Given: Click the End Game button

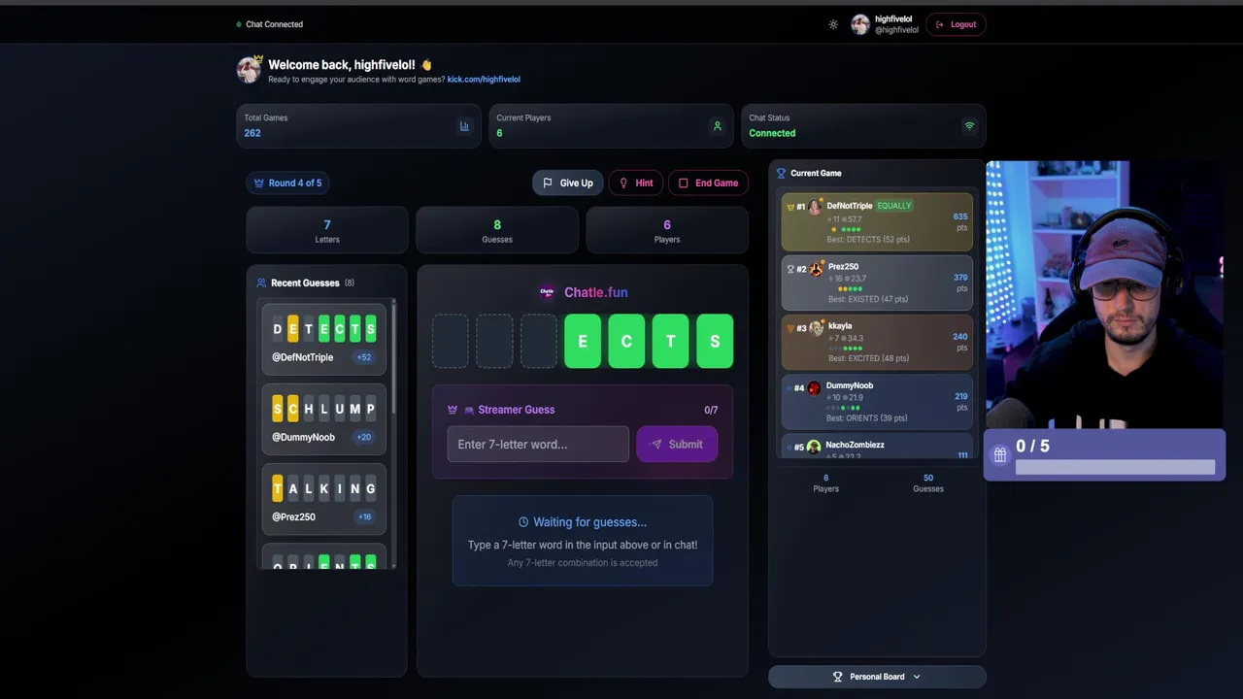Looking at the screenshot, I should point(708,183).
